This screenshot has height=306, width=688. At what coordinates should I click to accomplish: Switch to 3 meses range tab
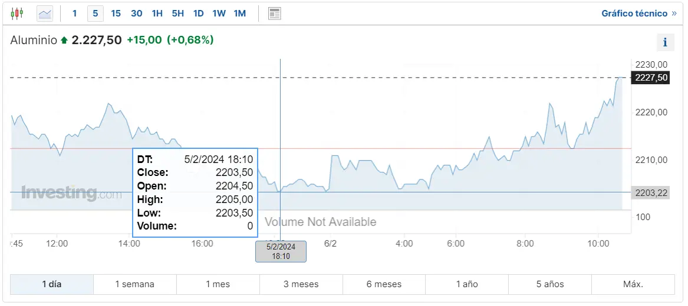pyautogui.click(x=301, y=284)
